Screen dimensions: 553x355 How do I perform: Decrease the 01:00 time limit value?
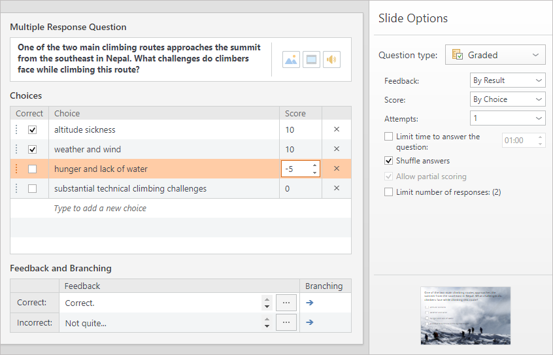click(x=540, y=144)
